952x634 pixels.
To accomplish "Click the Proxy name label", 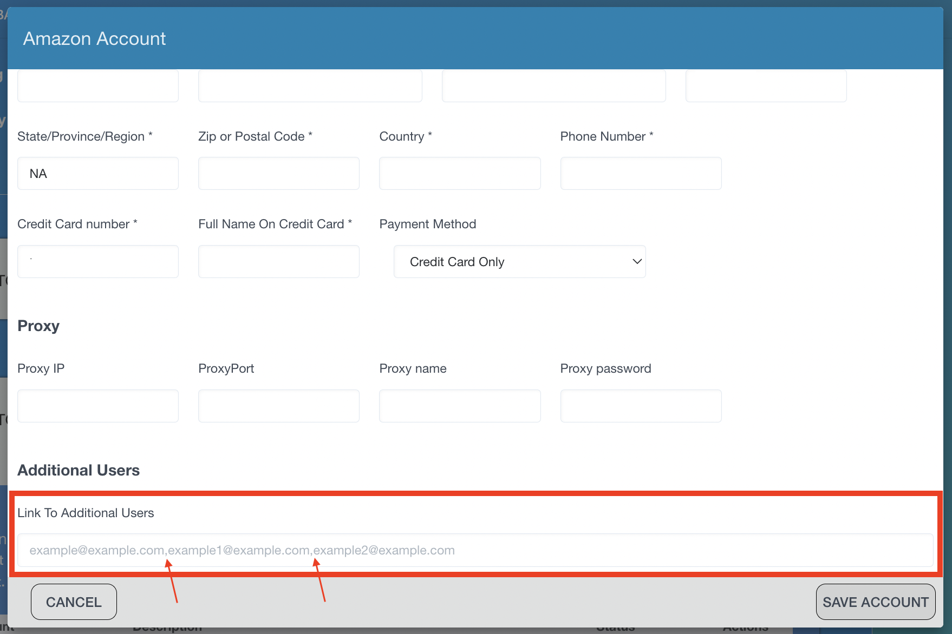I will [x=413, y=368].
